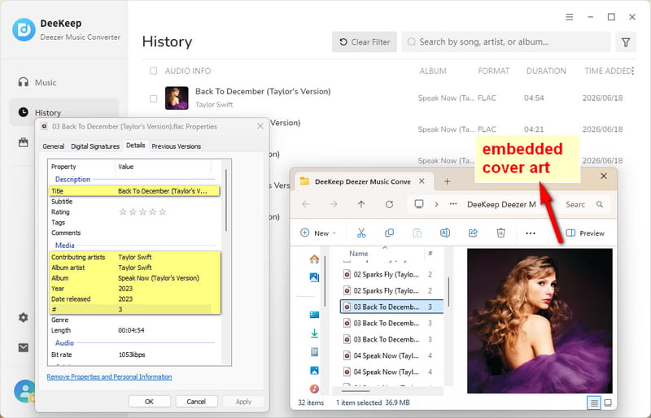The width and height of the screenshot is (651, 418).
Task: Click Remove Properties and Personal Information link
Action: (109, 377)
